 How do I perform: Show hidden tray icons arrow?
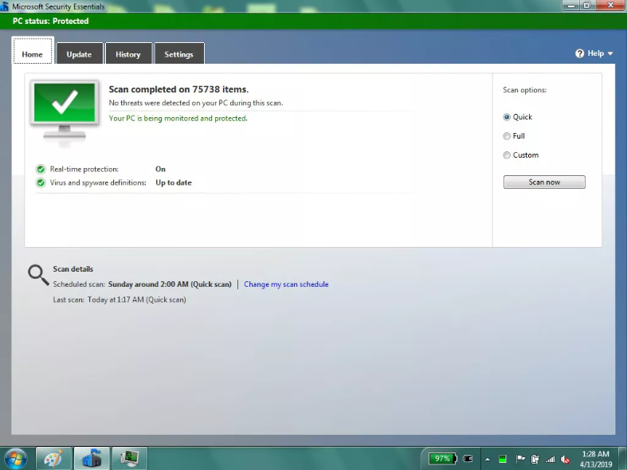(x=488, y=459)
